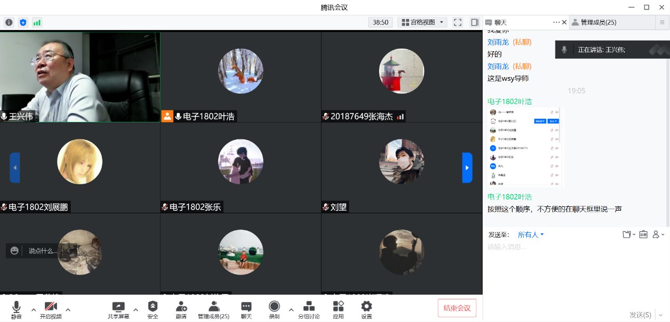This screenshot has height=322, width=670.
Task: Open the 宫格视图 view dropdown
Action: [423, 22]
